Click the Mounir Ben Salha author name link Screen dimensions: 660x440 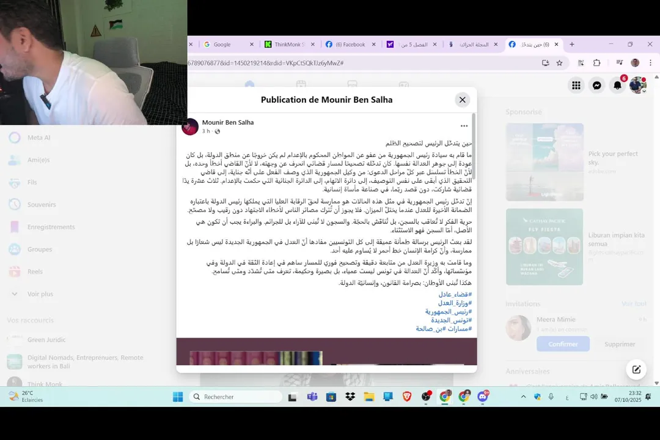pyautogui.click(x=228, y=122)
